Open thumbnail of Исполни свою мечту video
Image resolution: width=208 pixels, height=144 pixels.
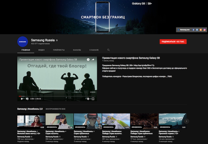(x=31, y=121)
